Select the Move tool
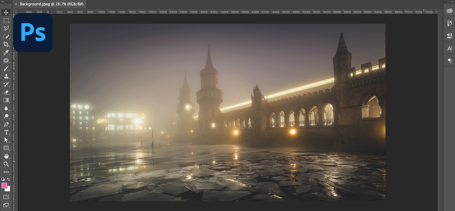The height and width of the screenshot is (211, 455). 6,13
